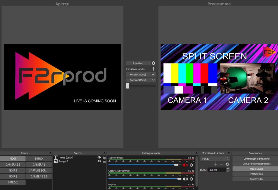Add a scene transition with plus icon
Viewport: 278px width, 190px height.
216,164
